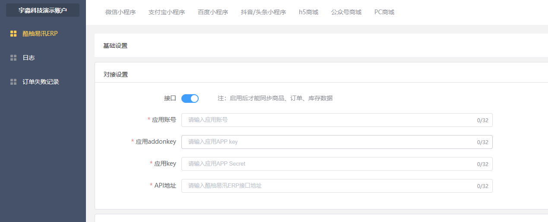
Task: Select the 百度小程序 tab
Action: 213,12
